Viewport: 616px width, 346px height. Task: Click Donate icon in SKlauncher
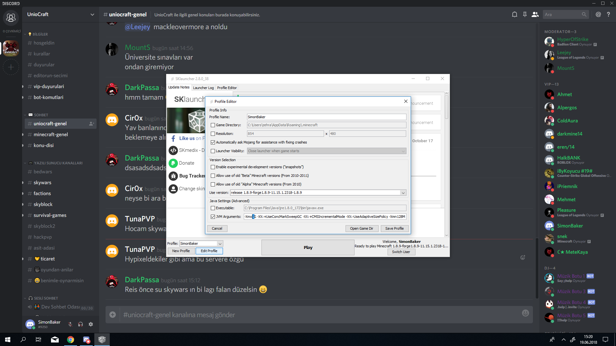(173, 163)
